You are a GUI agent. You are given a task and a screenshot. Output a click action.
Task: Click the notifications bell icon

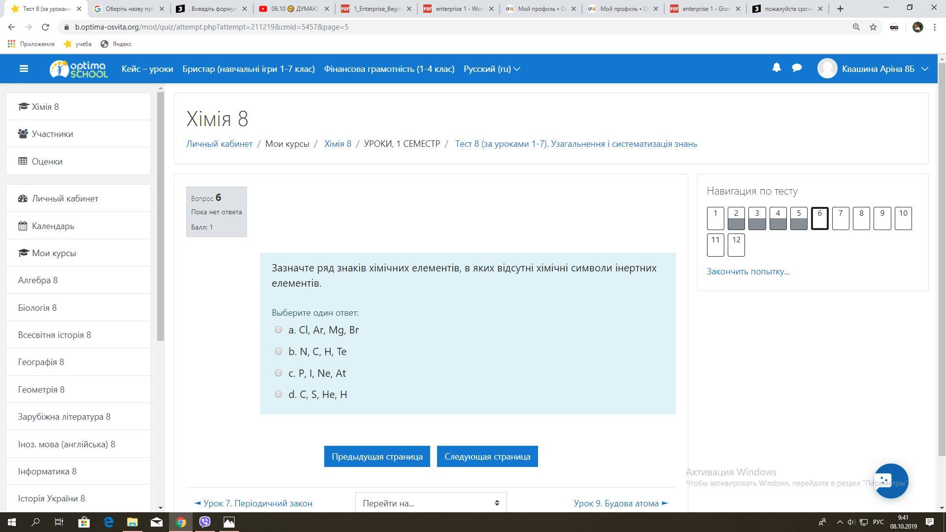click(x=777, y=68)
